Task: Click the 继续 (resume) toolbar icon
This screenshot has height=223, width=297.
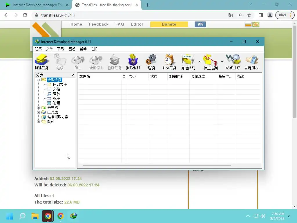Action: (60, 62)
